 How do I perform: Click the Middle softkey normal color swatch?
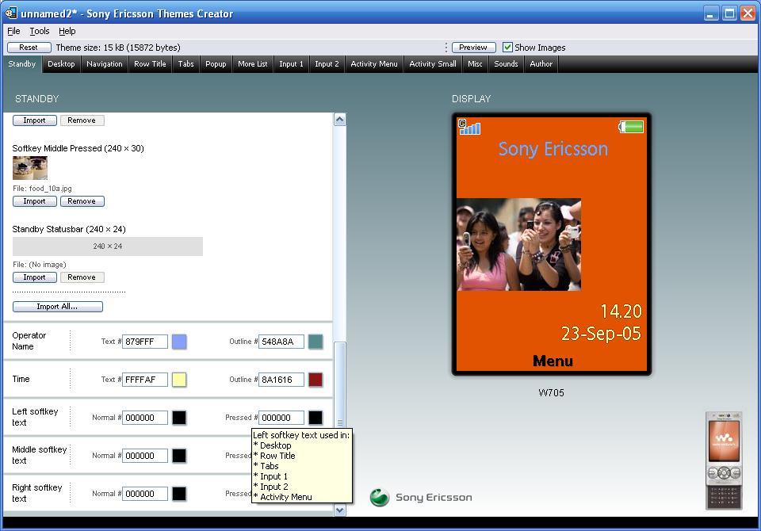click(x=179, y=456)
